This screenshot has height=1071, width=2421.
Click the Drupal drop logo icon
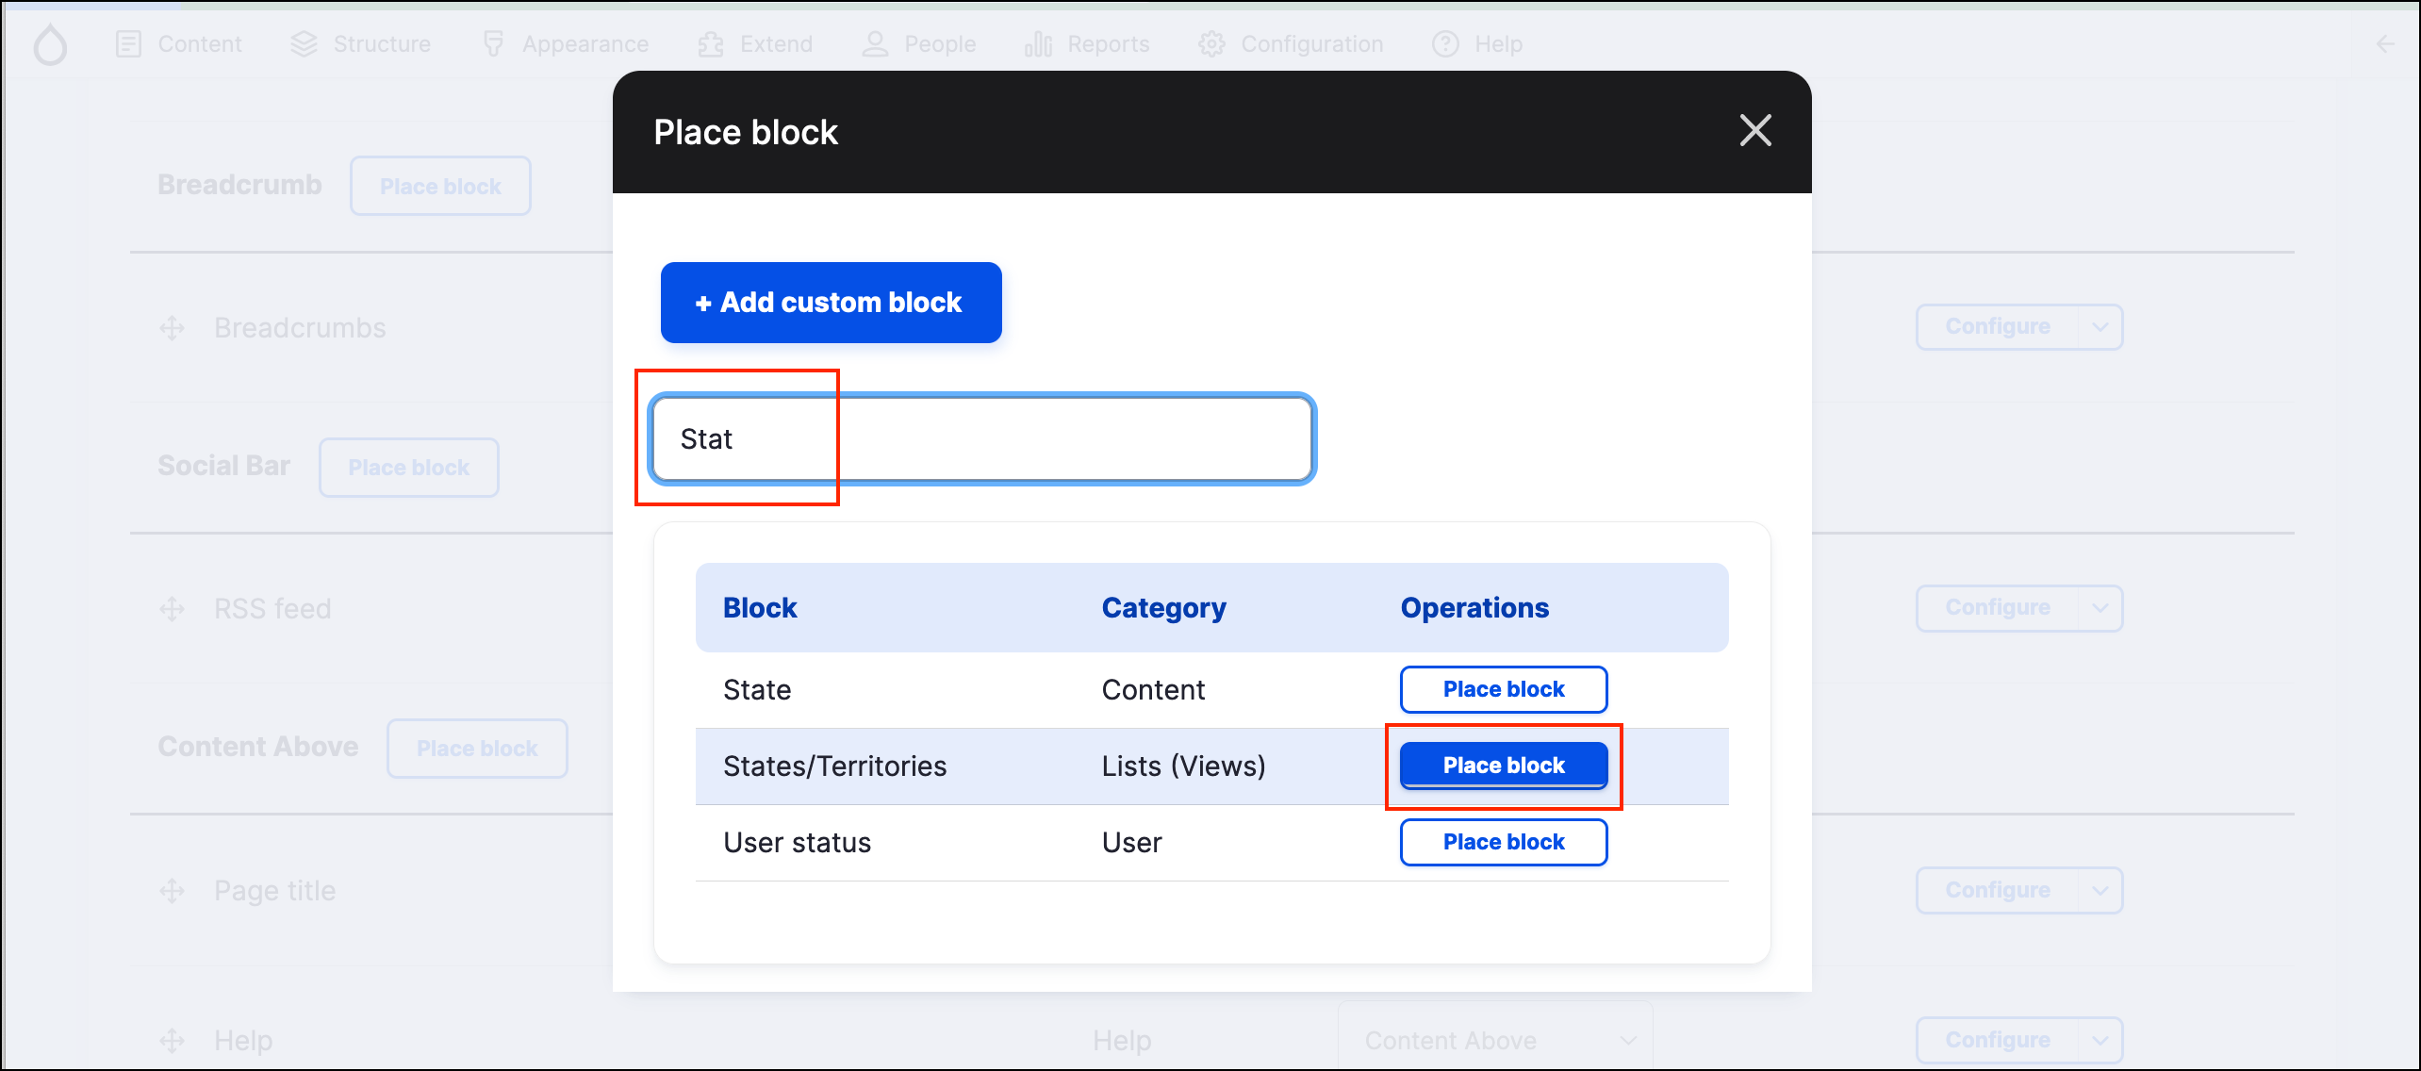[x=50, y=44]
